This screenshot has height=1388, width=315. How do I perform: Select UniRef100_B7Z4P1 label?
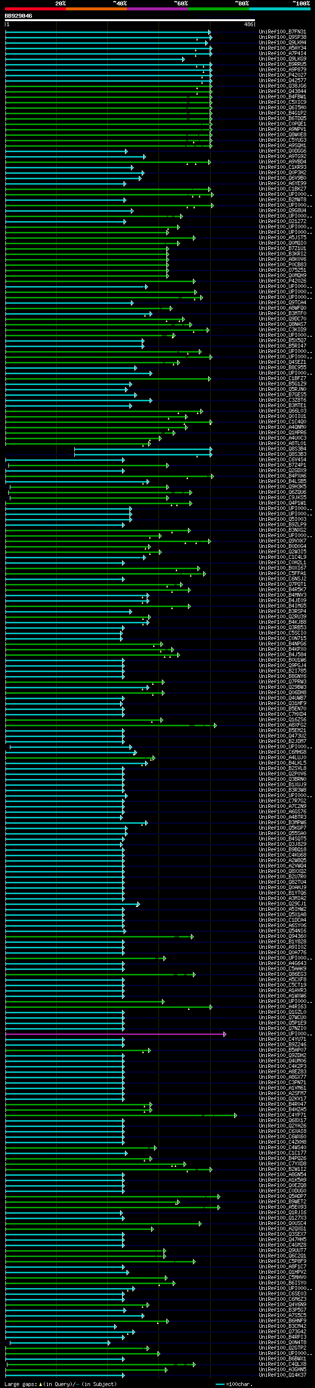click(x=283, y=465)
